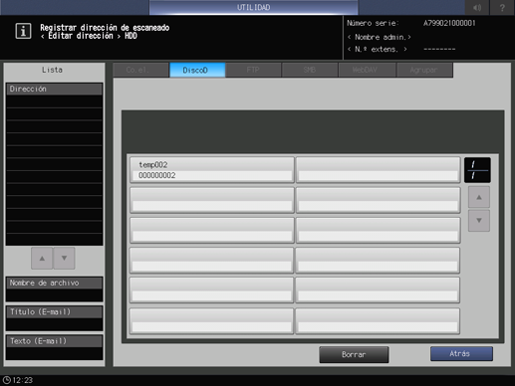Click the Borrar button
Screen dimensions: 515x386
tap(354, 354)
